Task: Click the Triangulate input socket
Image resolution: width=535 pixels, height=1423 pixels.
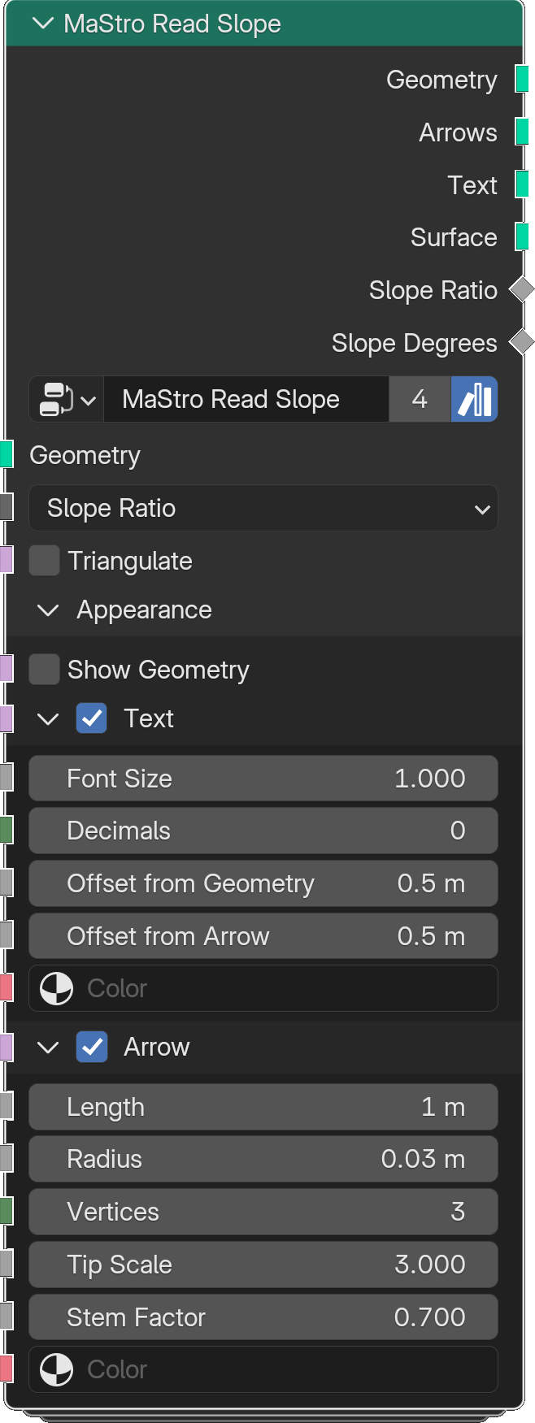Action: tap(7, 560)
